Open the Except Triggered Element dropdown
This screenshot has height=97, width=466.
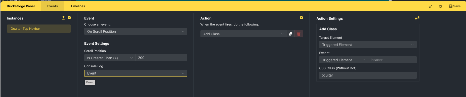click(344, 60)
